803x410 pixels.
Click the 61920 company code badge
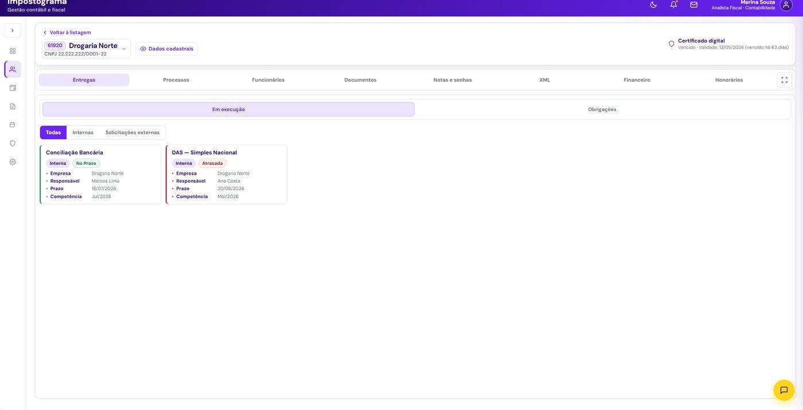coord(55,46)
